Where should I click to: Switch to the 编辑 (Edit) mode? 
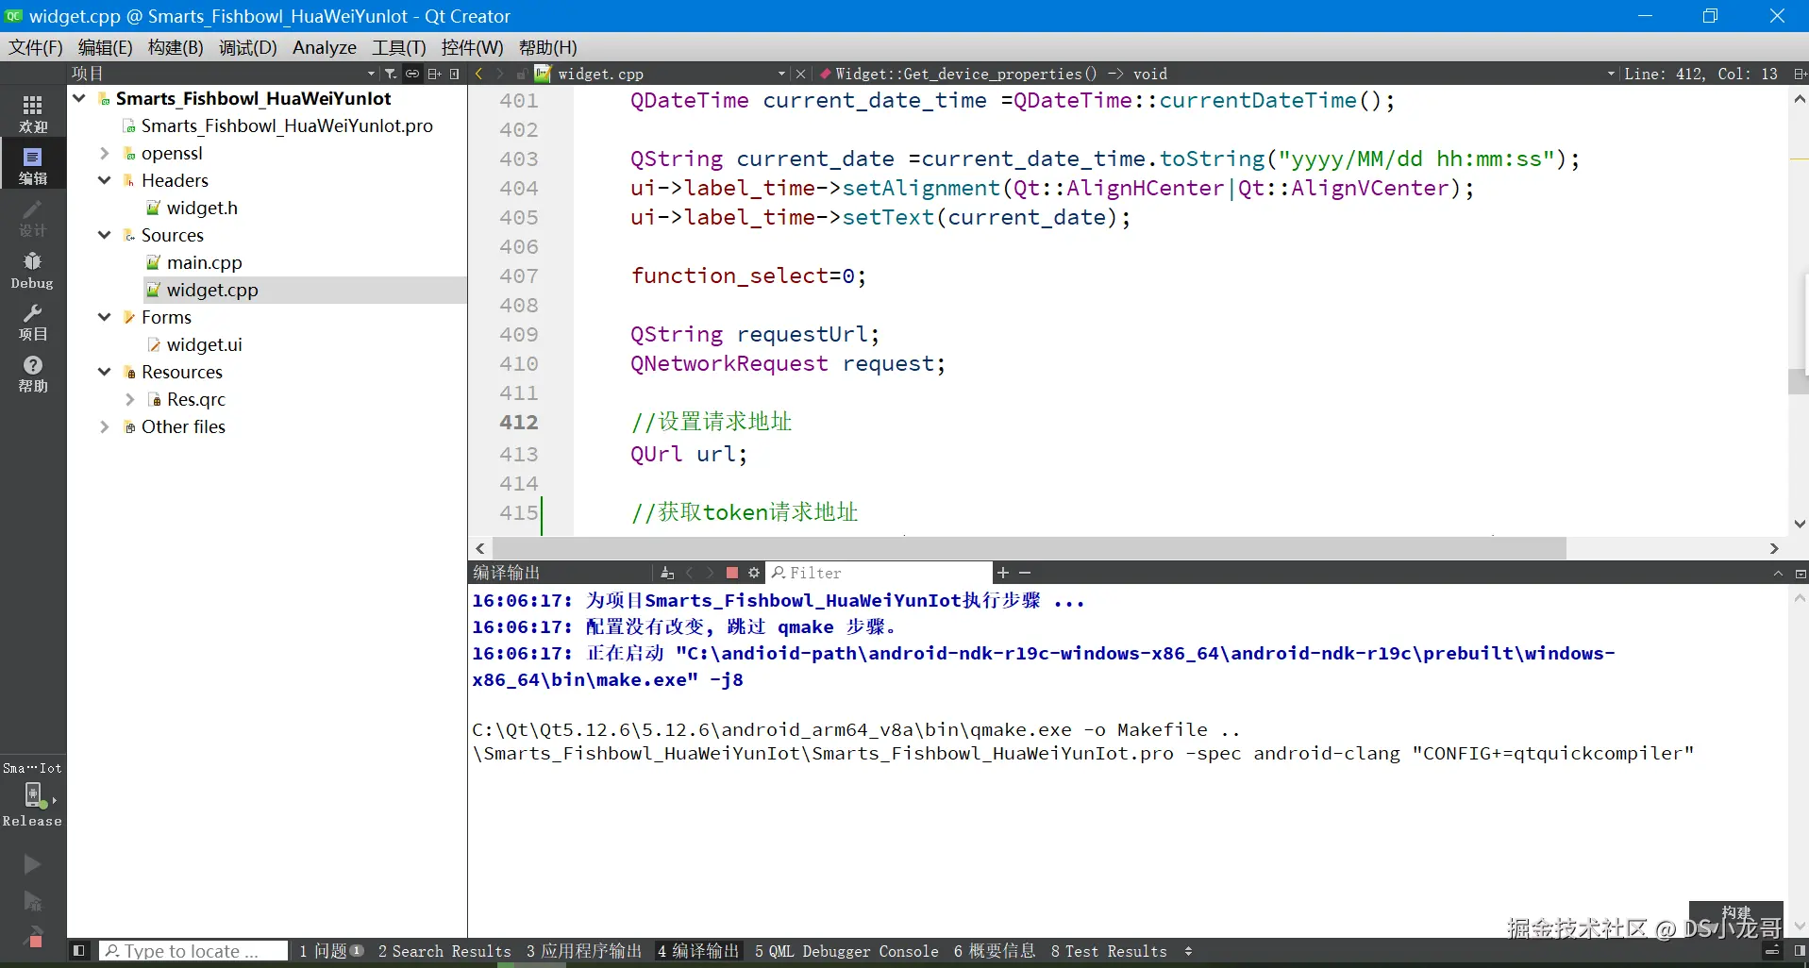[33, 165]
